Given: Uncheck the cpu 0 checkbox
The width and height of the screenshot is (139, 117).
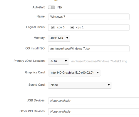Looking at the screenshot, I should point(53,27).
